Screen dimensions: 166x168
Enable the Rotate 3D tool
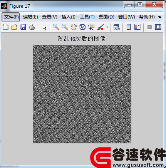coord(82,27)
